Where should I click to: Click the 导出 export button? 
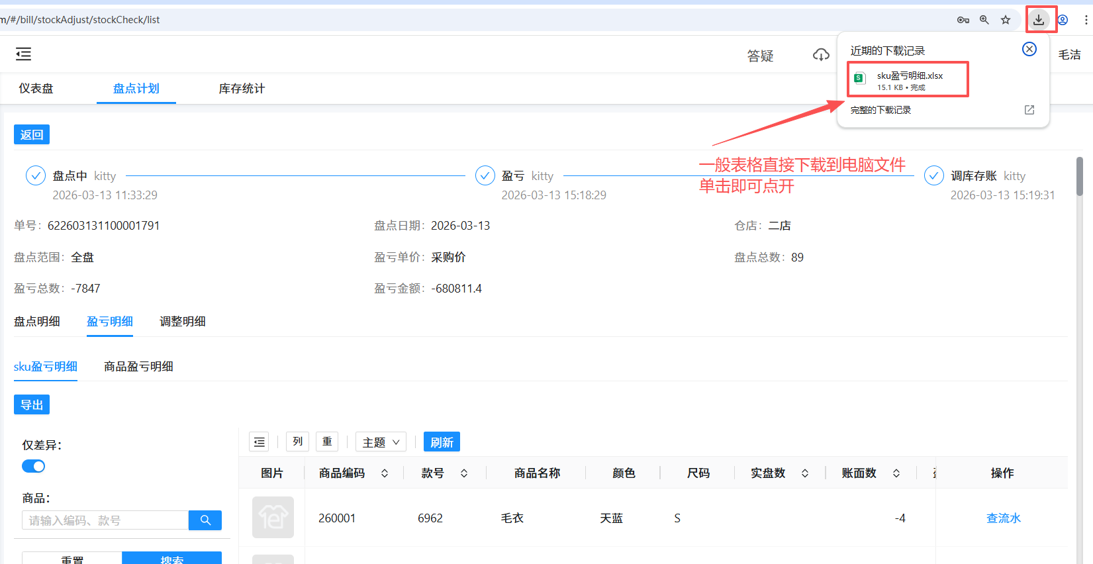(x=32, y=404)
